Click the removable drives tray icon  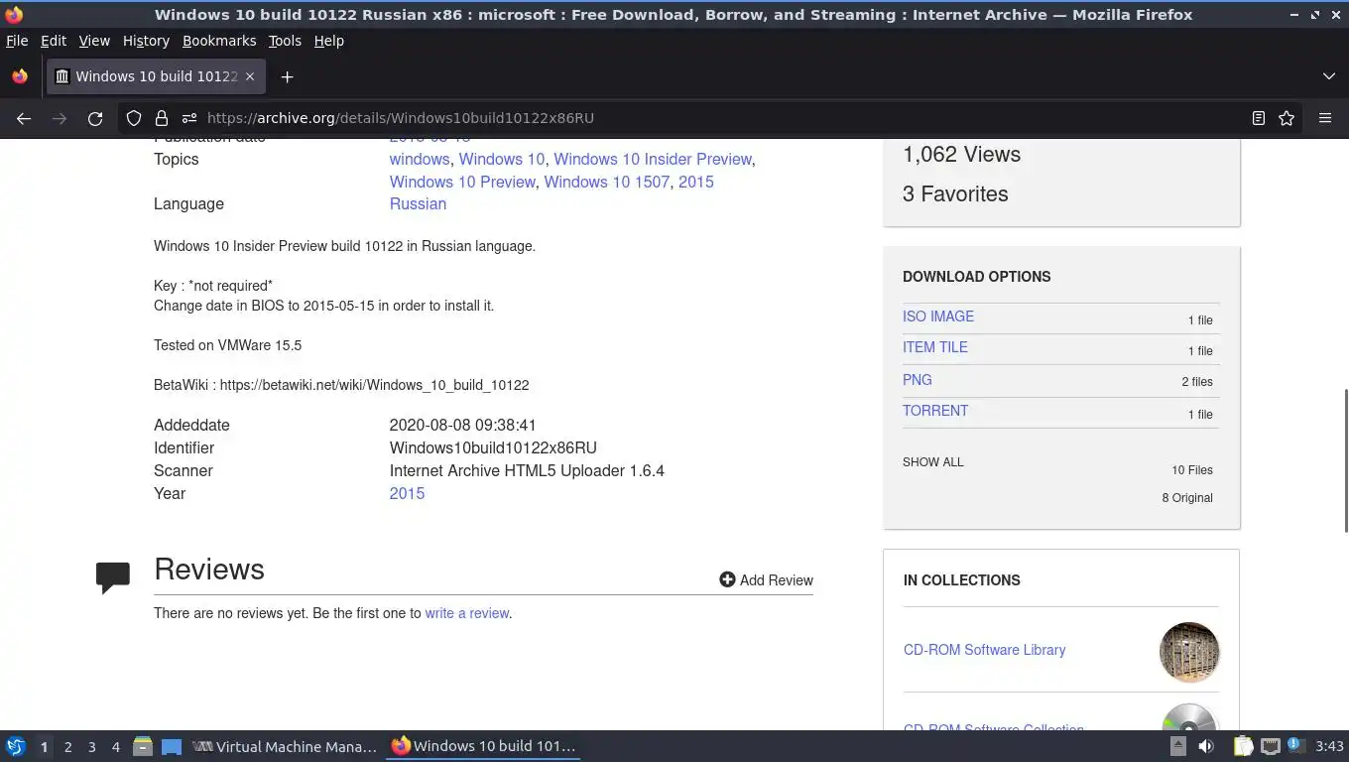tap(1177, 746)
